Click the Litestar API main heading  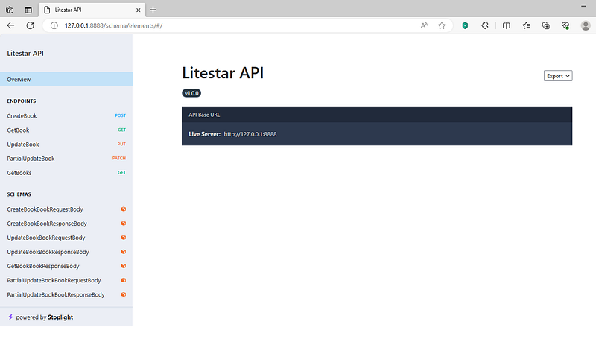point(223,73)
